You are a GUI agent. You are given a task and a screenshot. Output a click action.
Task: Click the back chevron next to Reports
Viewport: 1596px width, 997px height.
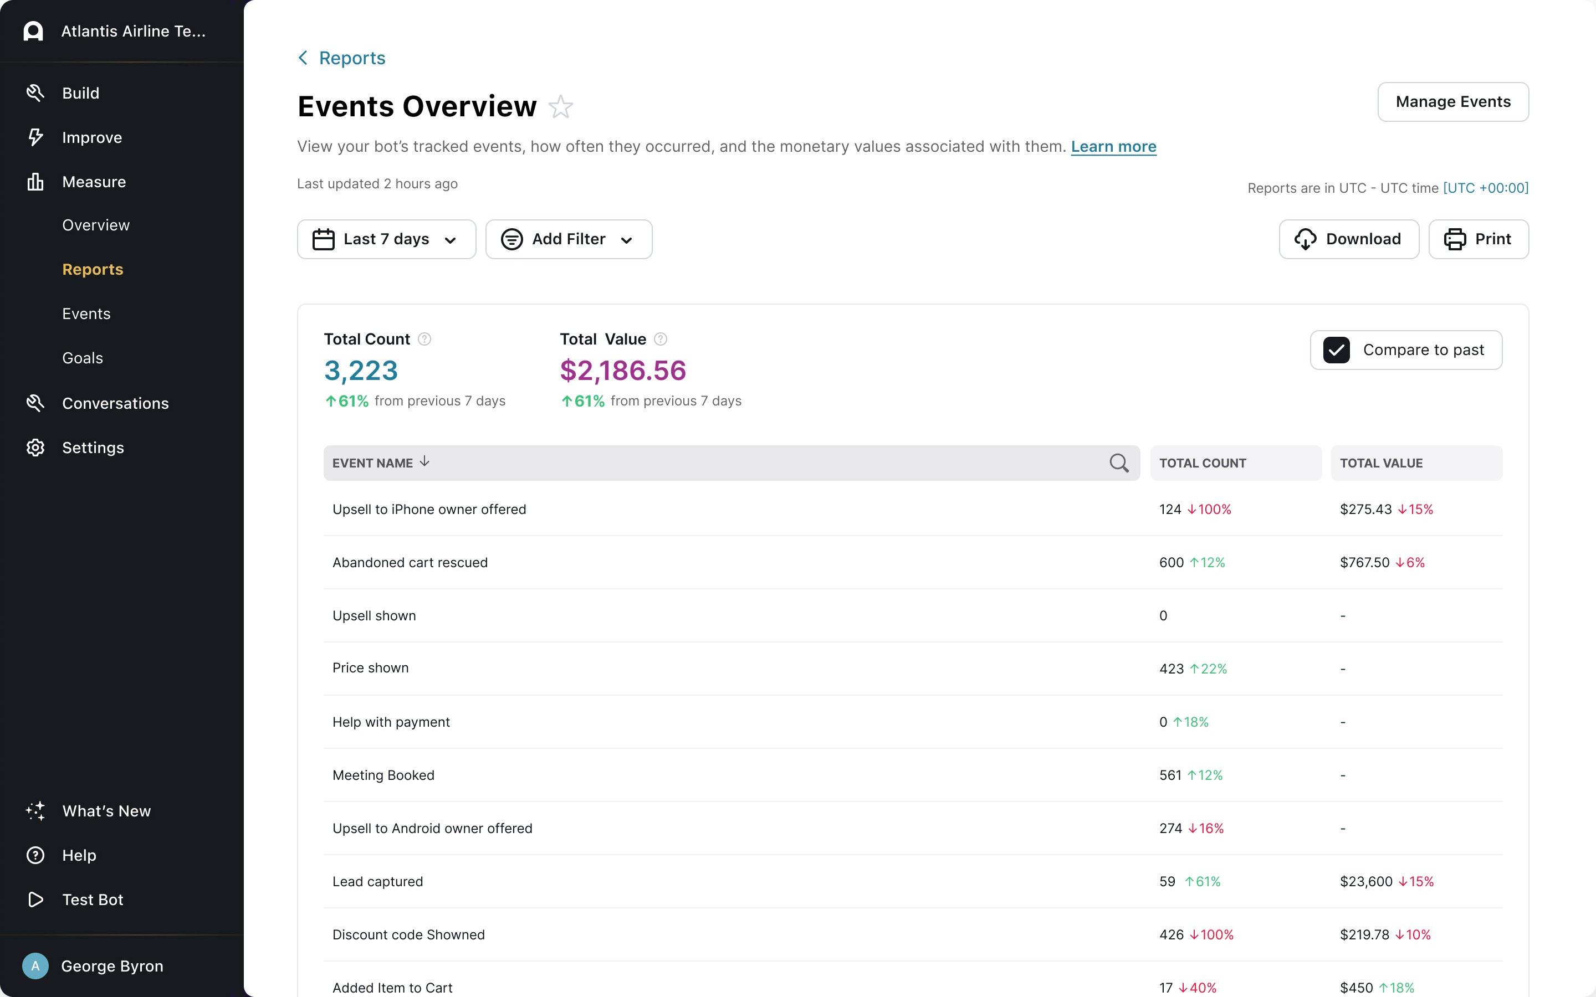click(x=303, y=58)
